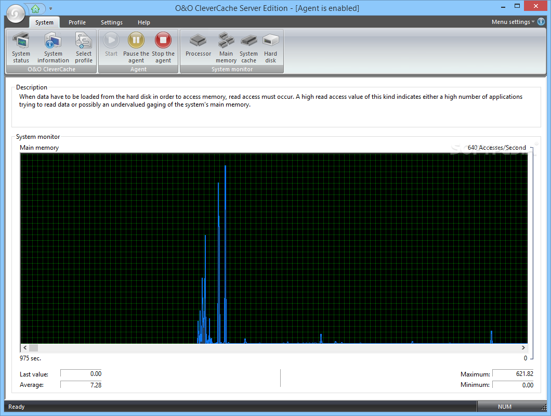Click the graph scrollbar left arrow
The image size is (551, 416).
(24, 348)
